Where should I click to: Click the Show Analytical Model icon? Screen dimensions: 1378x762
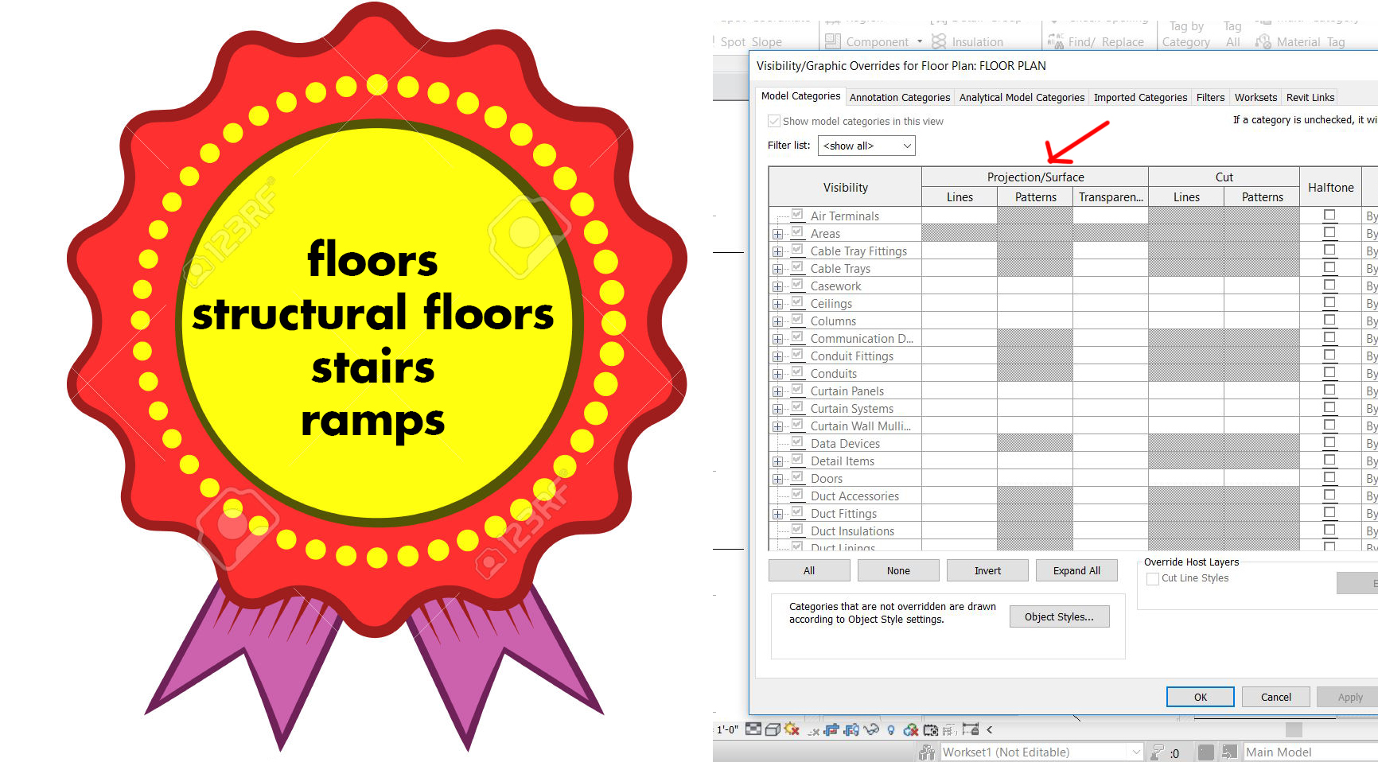tap(950, 730)
